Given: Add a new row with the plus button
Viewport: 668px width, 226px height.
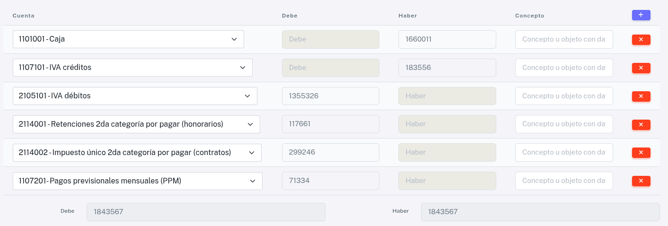Looking at the screenshot, I should pos(641,15).
